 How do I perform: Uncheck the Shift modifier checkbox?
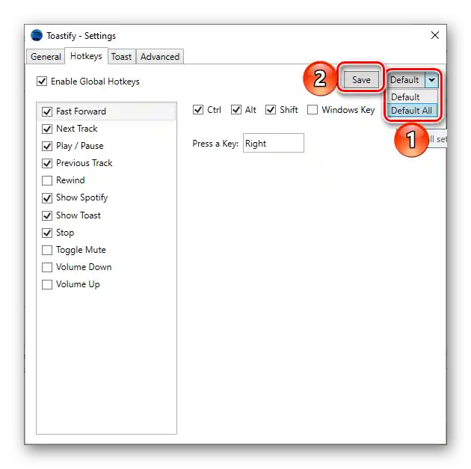[x=271, y=110]
